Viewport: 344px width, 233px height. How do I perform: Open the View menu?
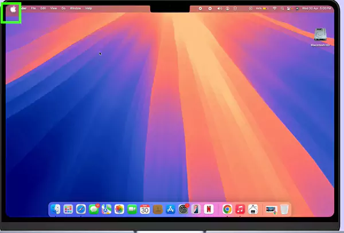(53, 9)
